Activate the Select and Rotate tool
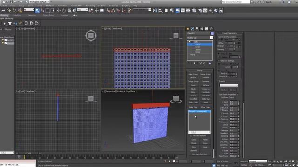Screen dimensions: 298x167 pos(64,10)
